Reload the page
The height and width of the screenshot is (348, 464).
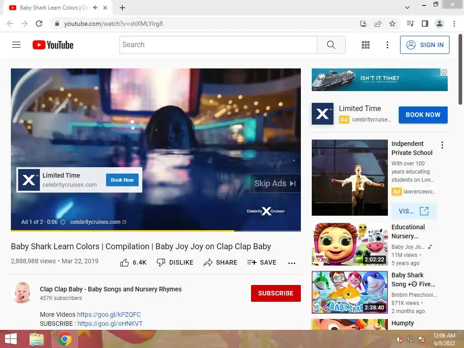(39, 24)
